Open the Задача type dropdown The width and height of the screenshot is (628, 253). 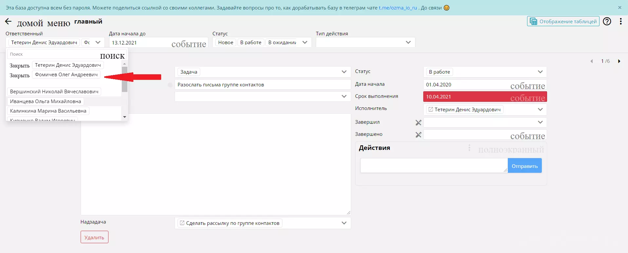click(x=263, y=72)
